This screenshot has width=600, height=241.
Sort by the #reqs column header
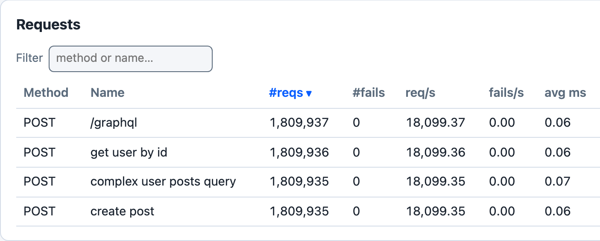click(x=290, y=93)
